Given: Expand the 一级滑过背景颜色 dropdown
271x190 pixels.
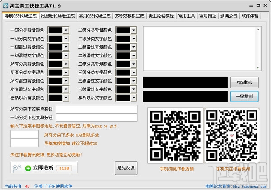Looking at the screenshot, I should [66, 47].
